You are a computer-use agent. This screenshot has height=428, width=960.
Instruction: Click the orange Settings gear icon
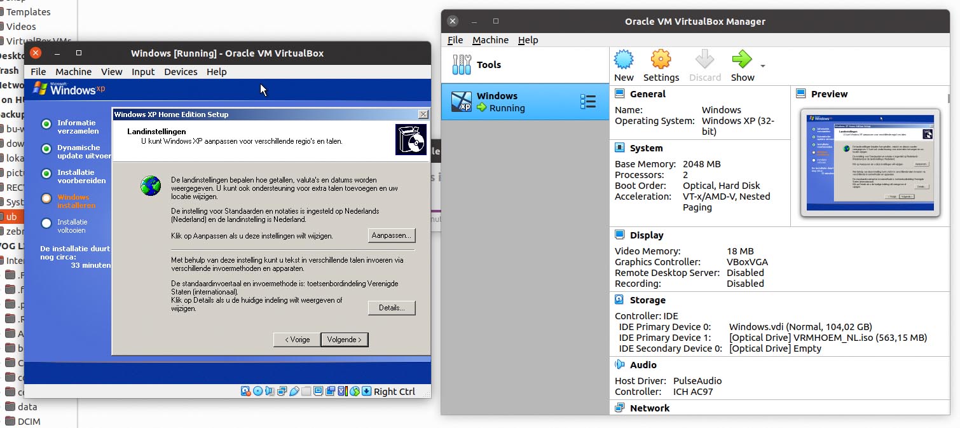661,60
